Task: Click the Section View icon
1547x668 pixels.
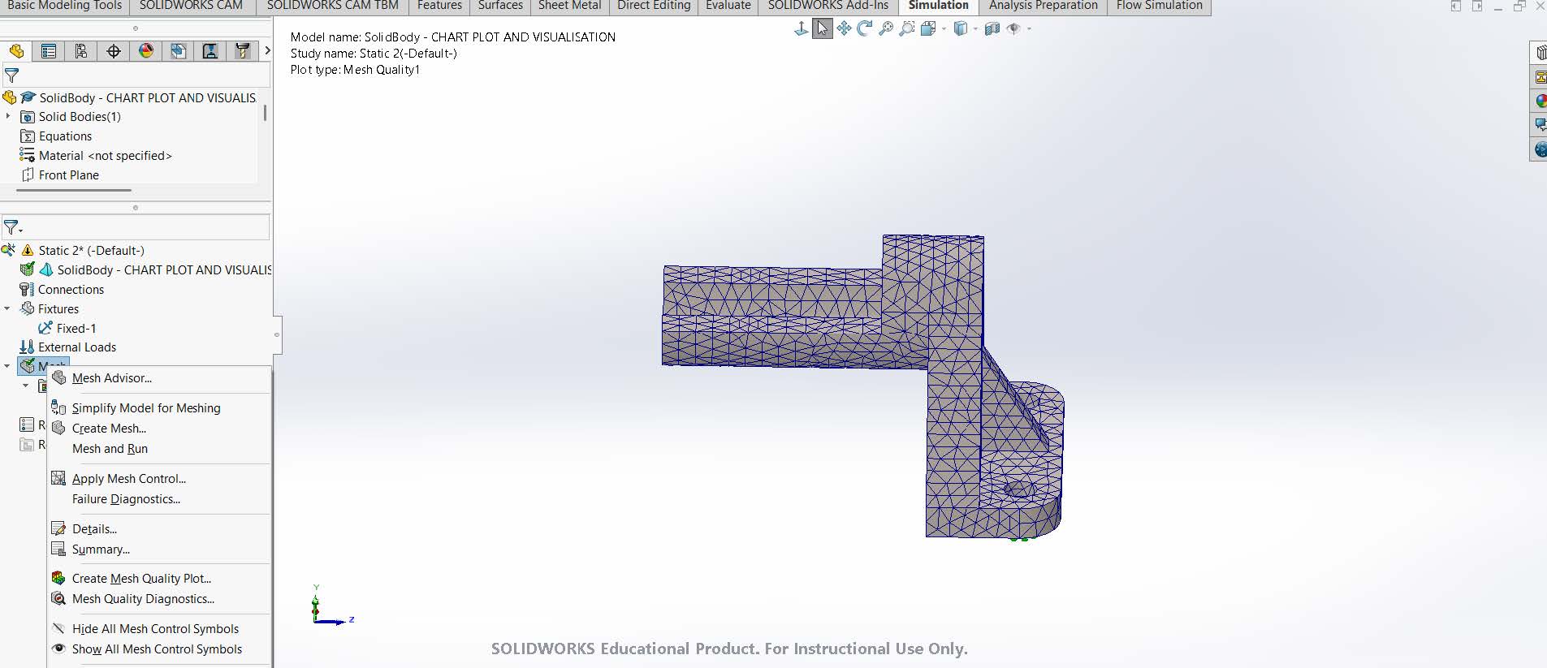Action: (x=992, y=29)
